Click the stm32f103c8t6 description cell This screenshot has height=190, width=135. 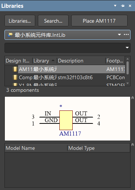[x=75, y=77]
